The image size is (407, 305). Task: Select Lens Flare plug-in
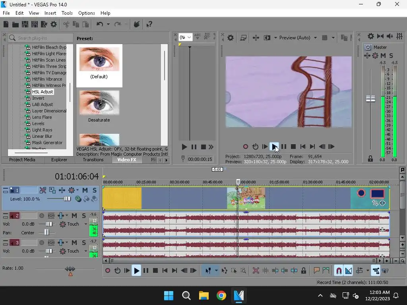click(42, 117)
